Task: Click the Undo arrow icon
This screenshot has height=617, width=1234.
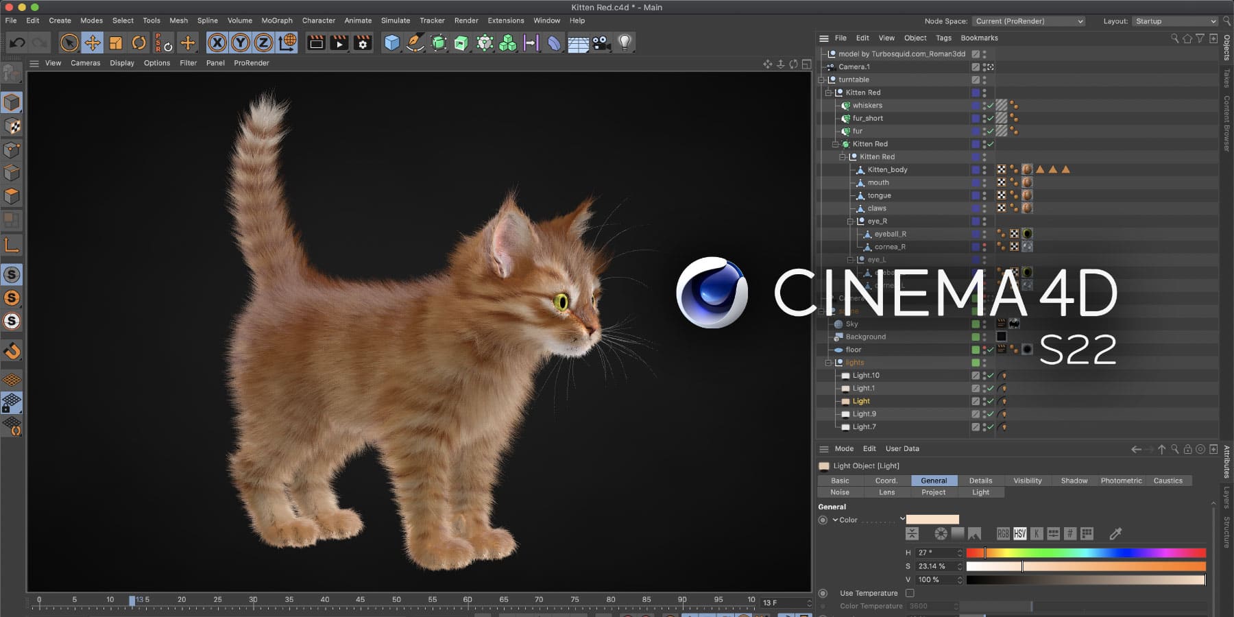Action: (x=17, y=43)
